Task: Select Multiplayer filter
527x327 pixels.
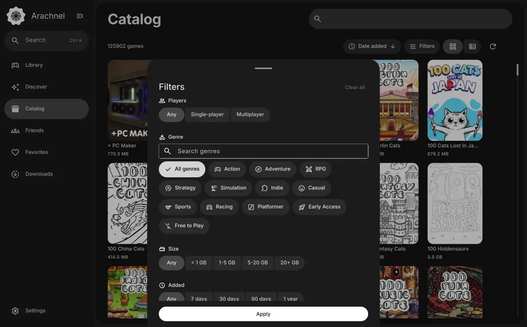Action: click(250, 114)
